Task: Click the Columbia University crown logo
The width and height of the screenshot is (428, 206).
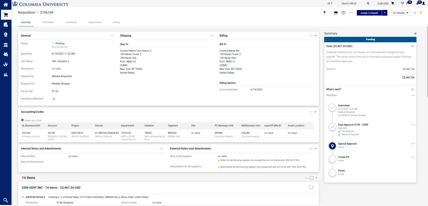Action: (x=15, y=4)
